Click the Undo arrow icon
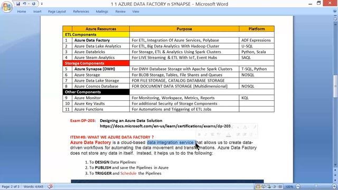The height and width of the screenshot is (190, 338). [24, 4]
